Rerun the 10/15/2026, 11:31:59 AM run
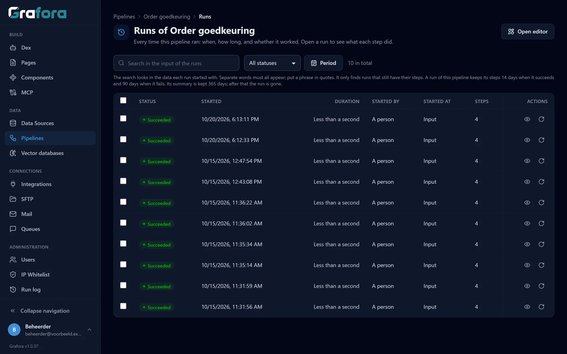567x354 pixels. coord(541,286)
